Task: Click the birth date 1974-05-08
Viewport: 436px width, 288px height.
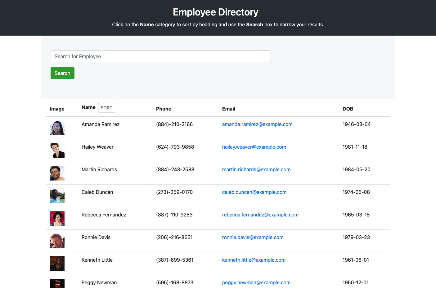Action: pos(356,192)
